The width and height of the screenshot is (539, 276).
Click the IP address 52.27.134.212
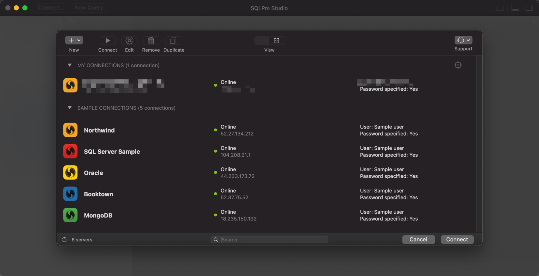click(x=237, y=134)
